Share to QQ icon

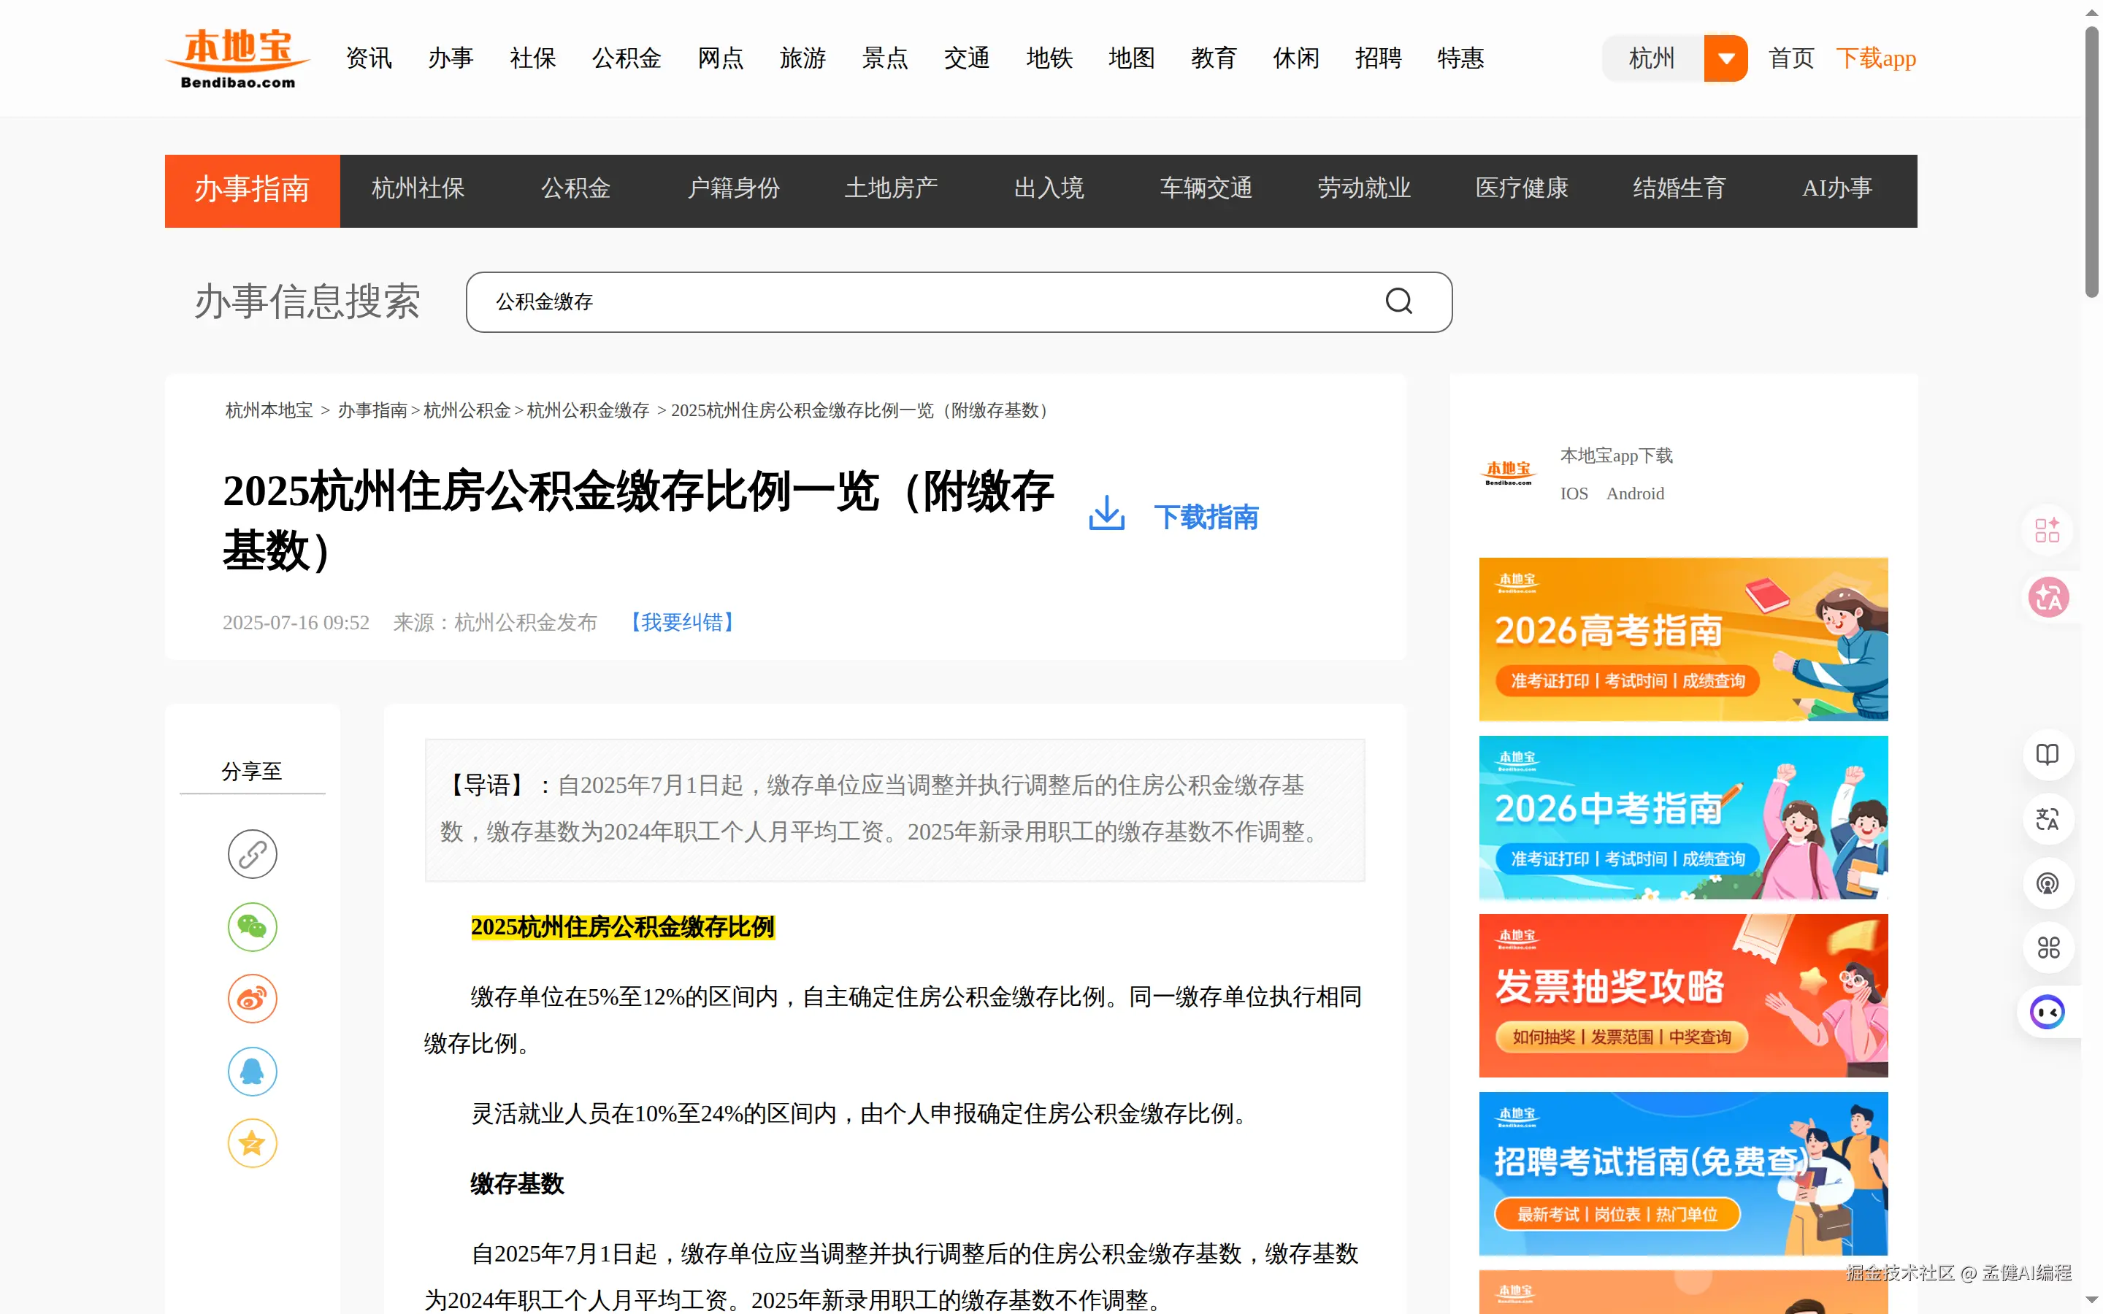[252, 1072]
